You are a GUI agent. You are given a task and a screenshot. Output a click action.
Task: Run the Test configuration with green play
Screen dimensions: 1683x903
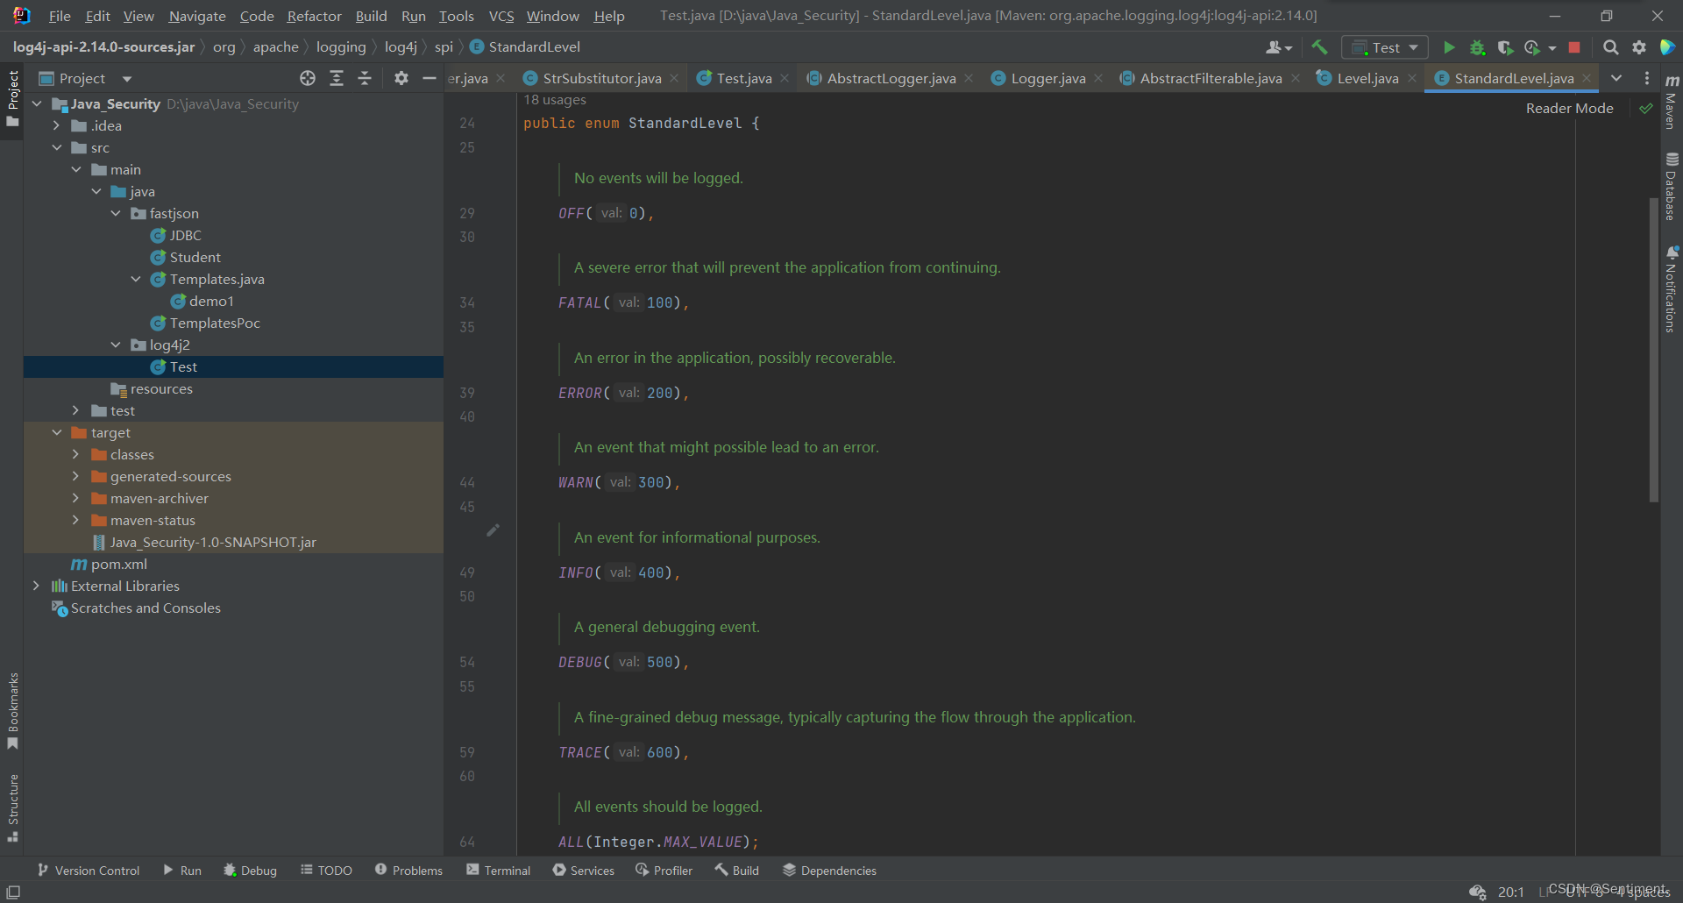tap(1449, 47)
